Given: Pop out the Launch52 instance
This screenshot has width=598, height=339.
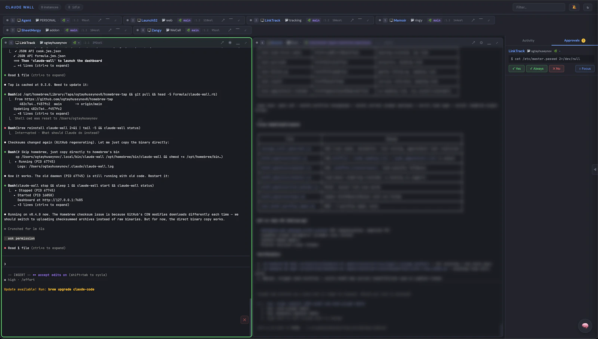Looking at the screenshot, I should tap(223, 20).
